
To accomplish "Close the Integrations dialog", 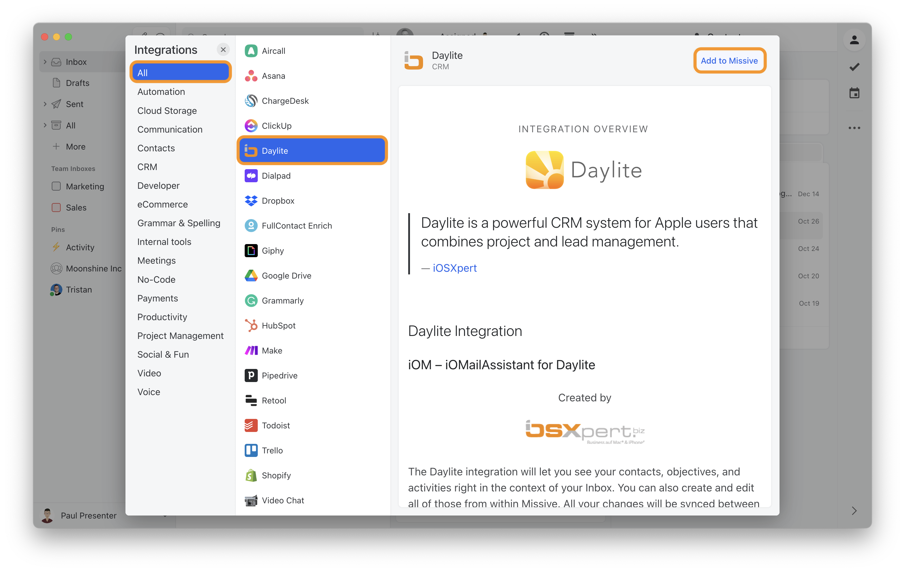I will point(223,50).
